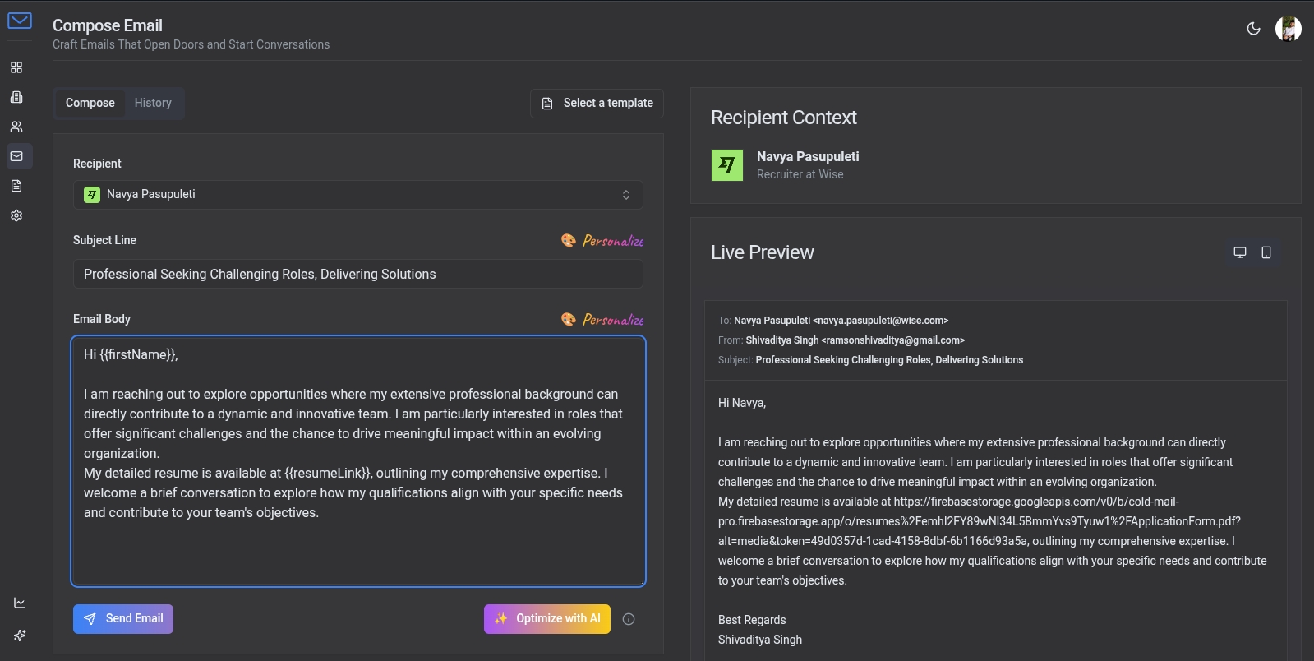The image size is (1314, 661).
Task: Click the AI sparkle icon in sidebar
Action: (20, 636)
